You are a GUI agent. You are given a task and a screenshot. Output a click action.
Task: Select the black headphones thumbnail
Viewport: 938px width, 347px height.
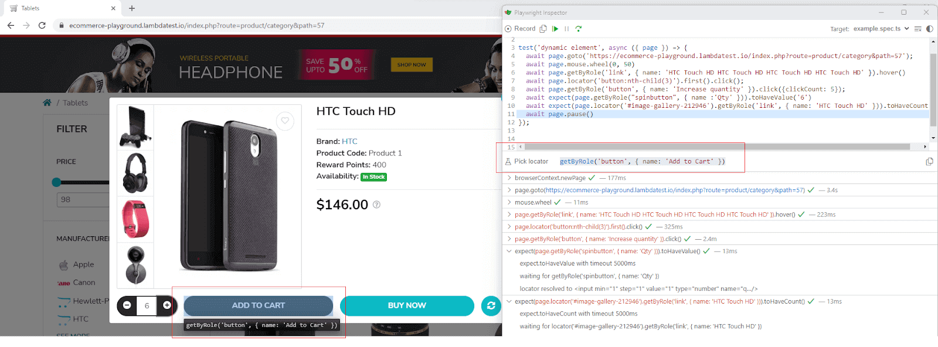135,173
